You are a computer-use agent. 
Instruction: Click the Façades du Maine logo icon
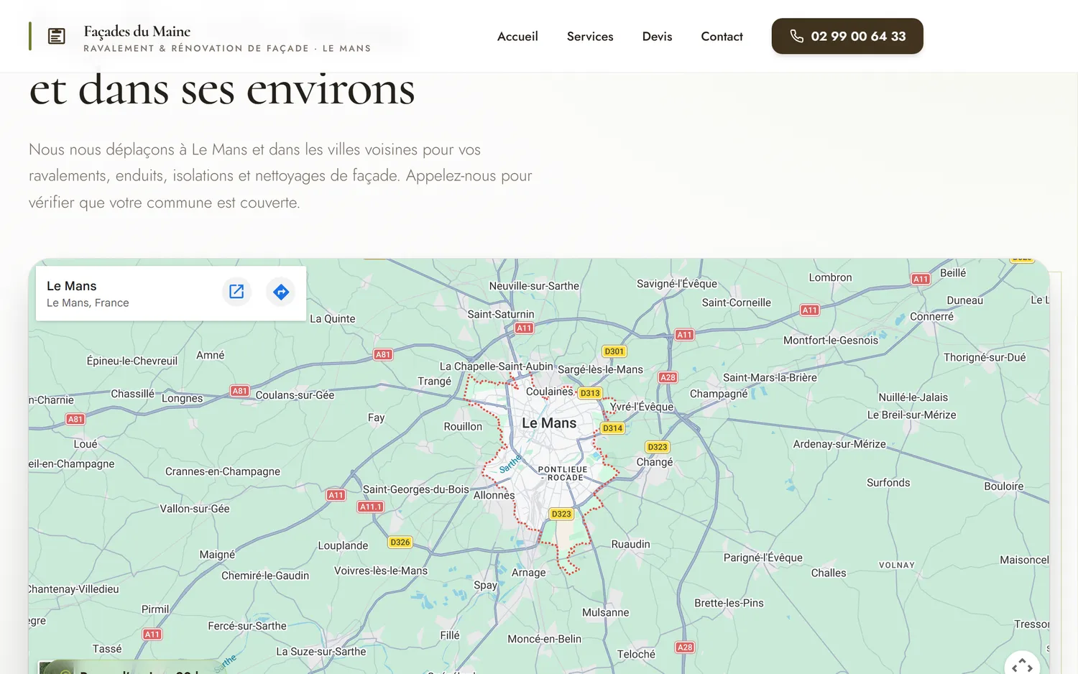[56, 36]
